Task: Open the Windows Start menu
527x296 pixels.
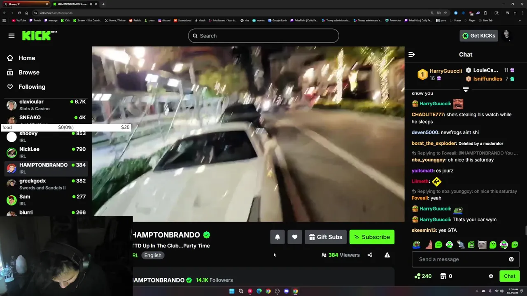Action: pos(232,291)
